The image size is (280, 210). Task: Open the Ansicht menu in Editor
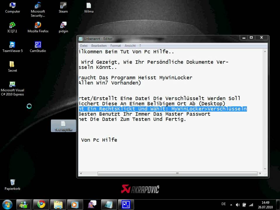tap(130, 45)
